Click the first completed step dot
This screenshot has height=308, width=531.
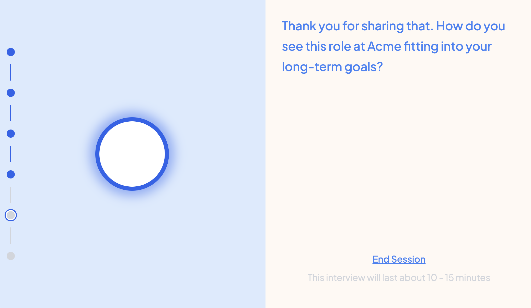(11, 52)
